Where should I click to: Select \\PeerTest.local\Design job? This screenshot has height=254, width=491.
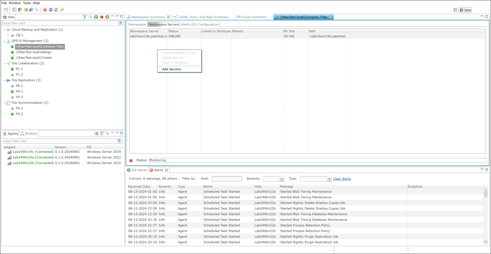34,52
